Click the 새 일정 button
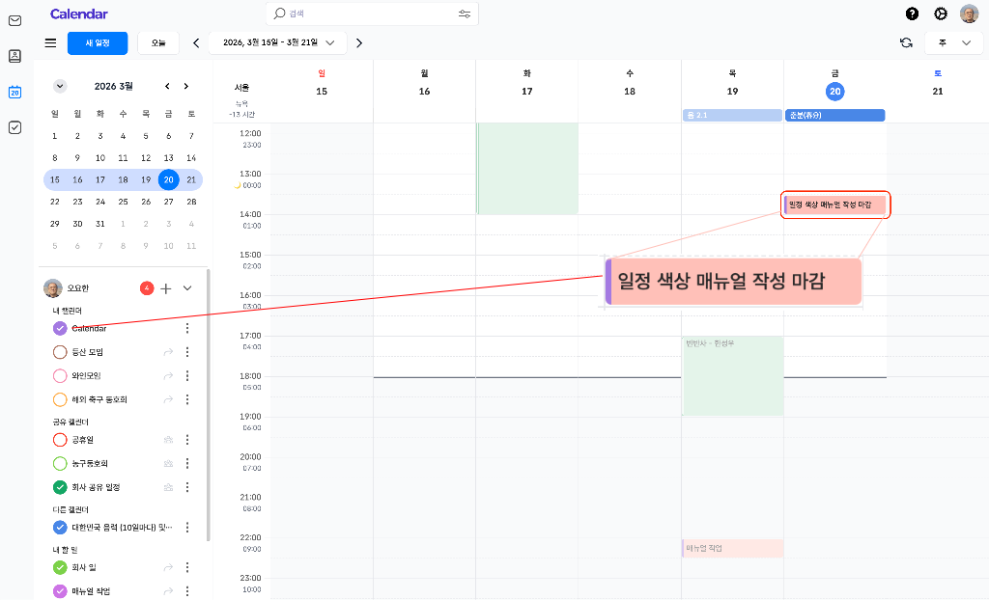Screen dimensions: 989x600 point(98,42)
